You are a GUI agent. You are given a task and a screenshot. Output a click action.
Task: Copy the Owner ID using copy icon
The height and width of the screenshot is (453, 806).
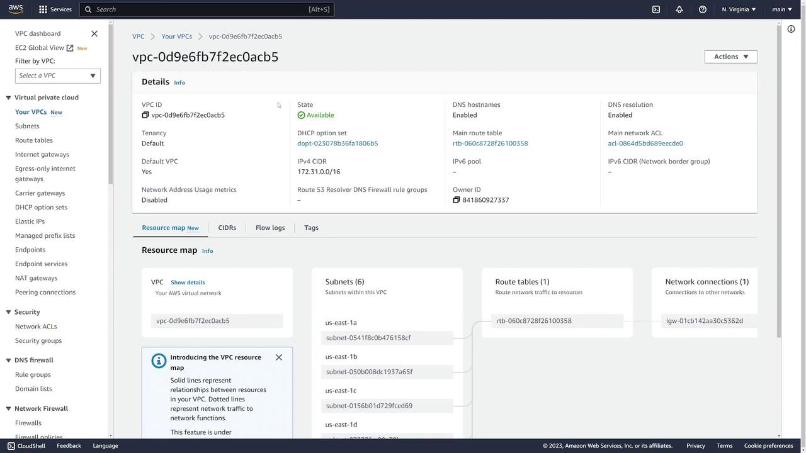coord(457,200)
